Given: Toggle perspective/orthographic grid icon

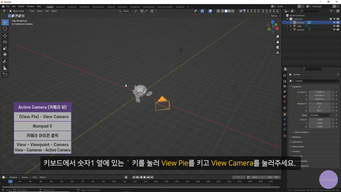Looking at the screenshot, I should (x=277, y=53).
